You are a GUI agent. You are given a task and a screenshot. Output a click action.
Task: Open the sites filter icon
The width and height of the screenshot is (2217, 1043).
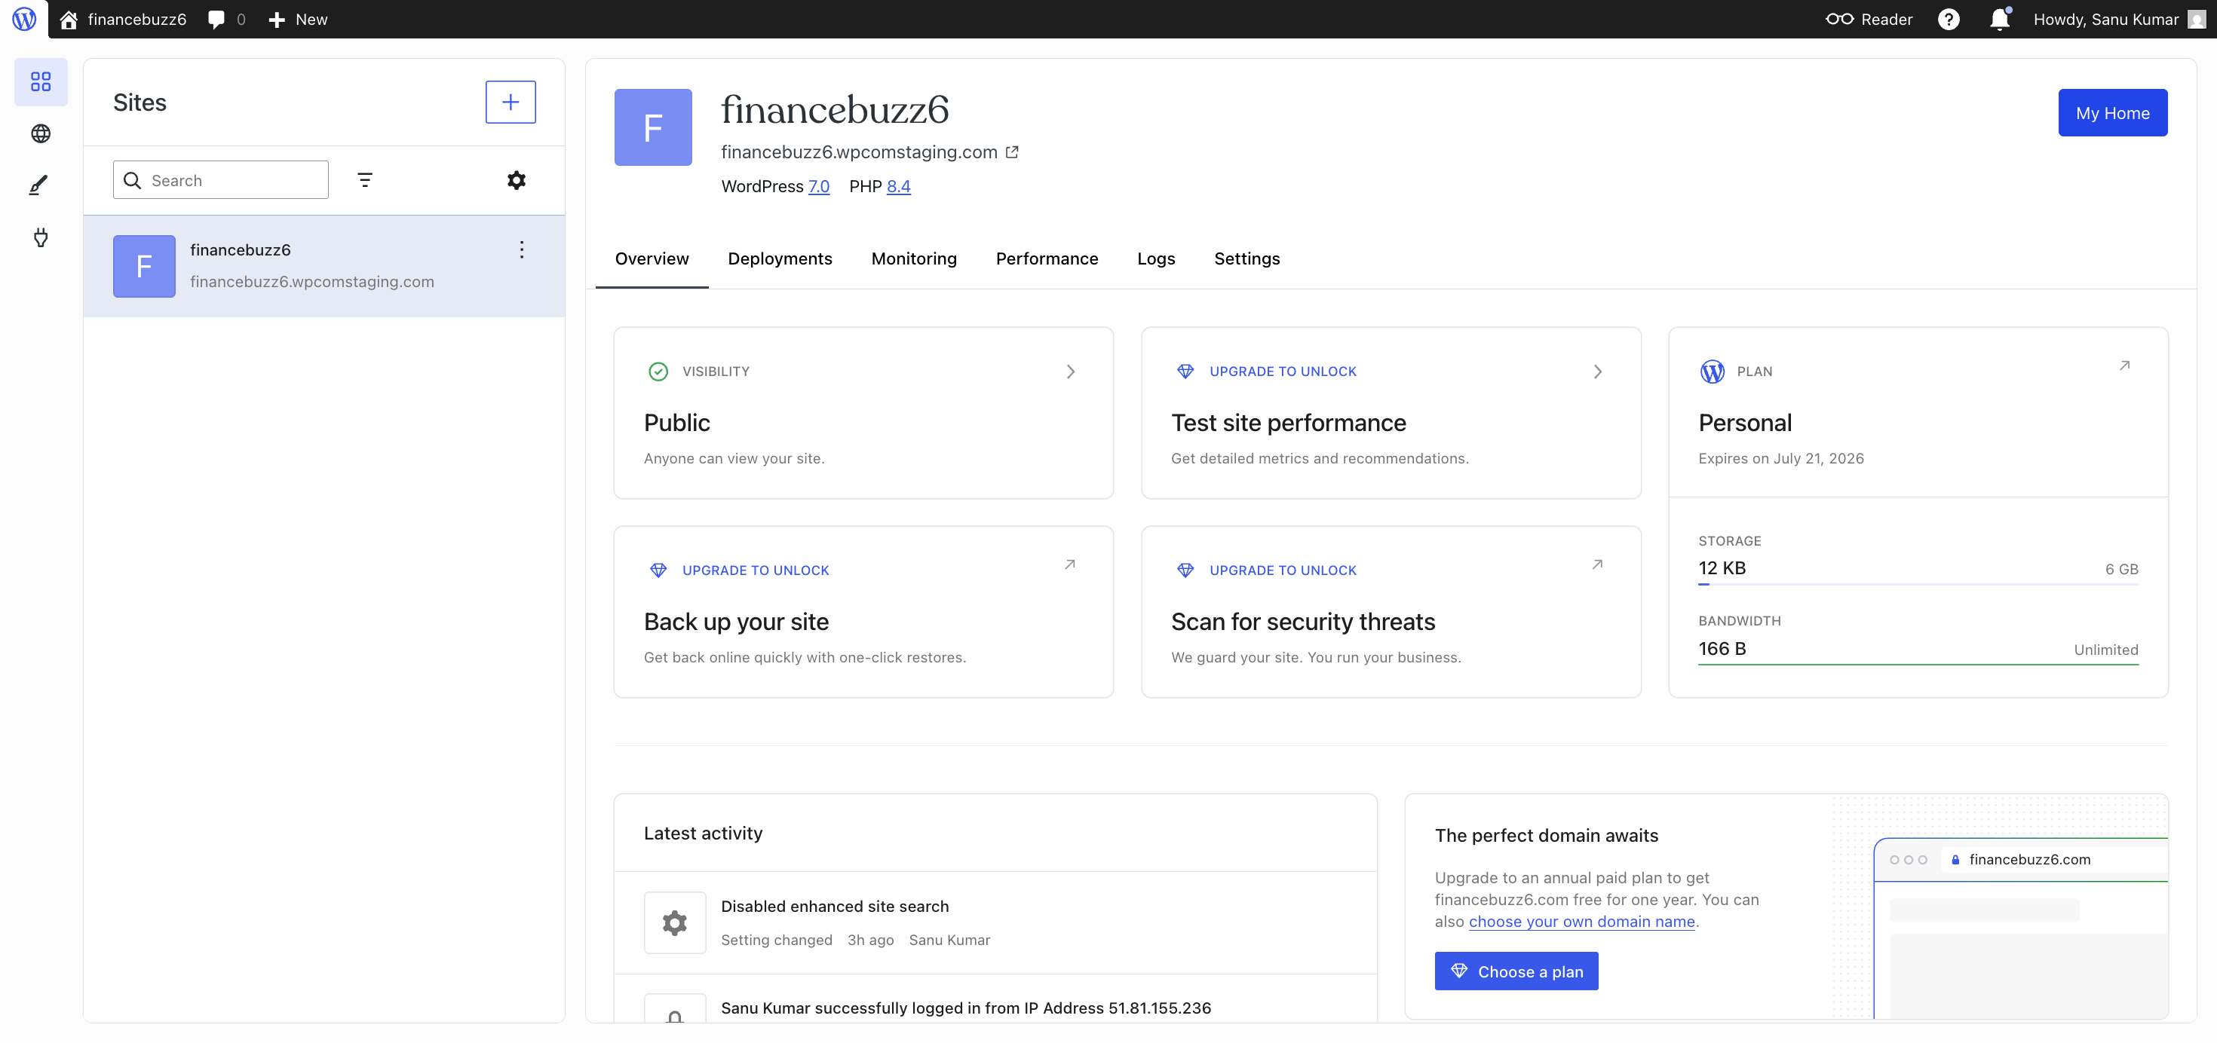click(365, 179)
